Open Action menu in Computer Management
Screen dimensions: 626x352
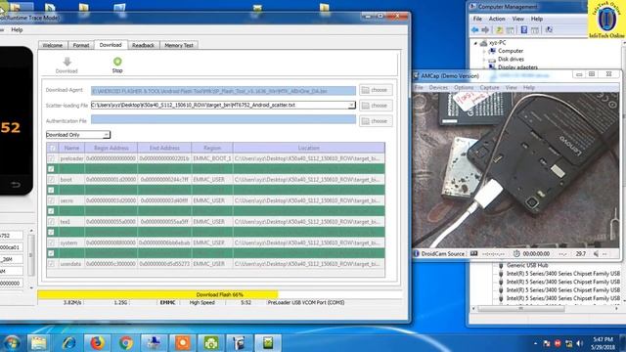point(497,19)
